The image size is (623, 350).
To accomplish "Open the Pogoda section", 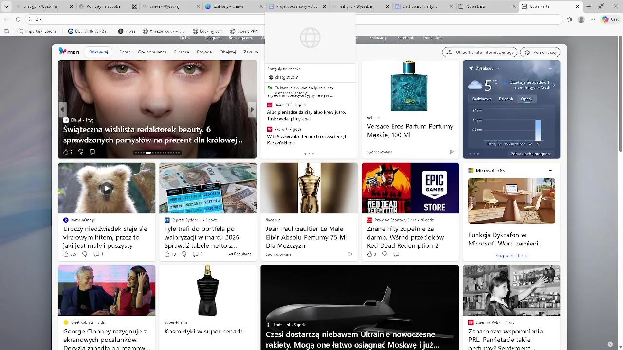I will click(204, 52).
